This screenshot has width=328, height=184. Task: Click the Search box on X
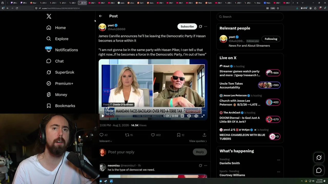(x=250, y=17)
